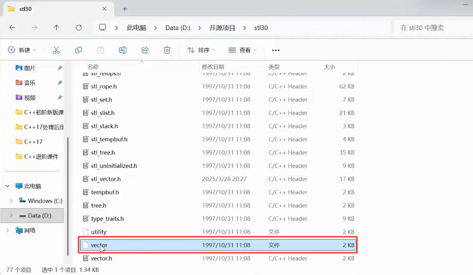This screenshot has width=473, height=275.
Task: Collapse 此电脑 tree node
Action: click(8, 186)
